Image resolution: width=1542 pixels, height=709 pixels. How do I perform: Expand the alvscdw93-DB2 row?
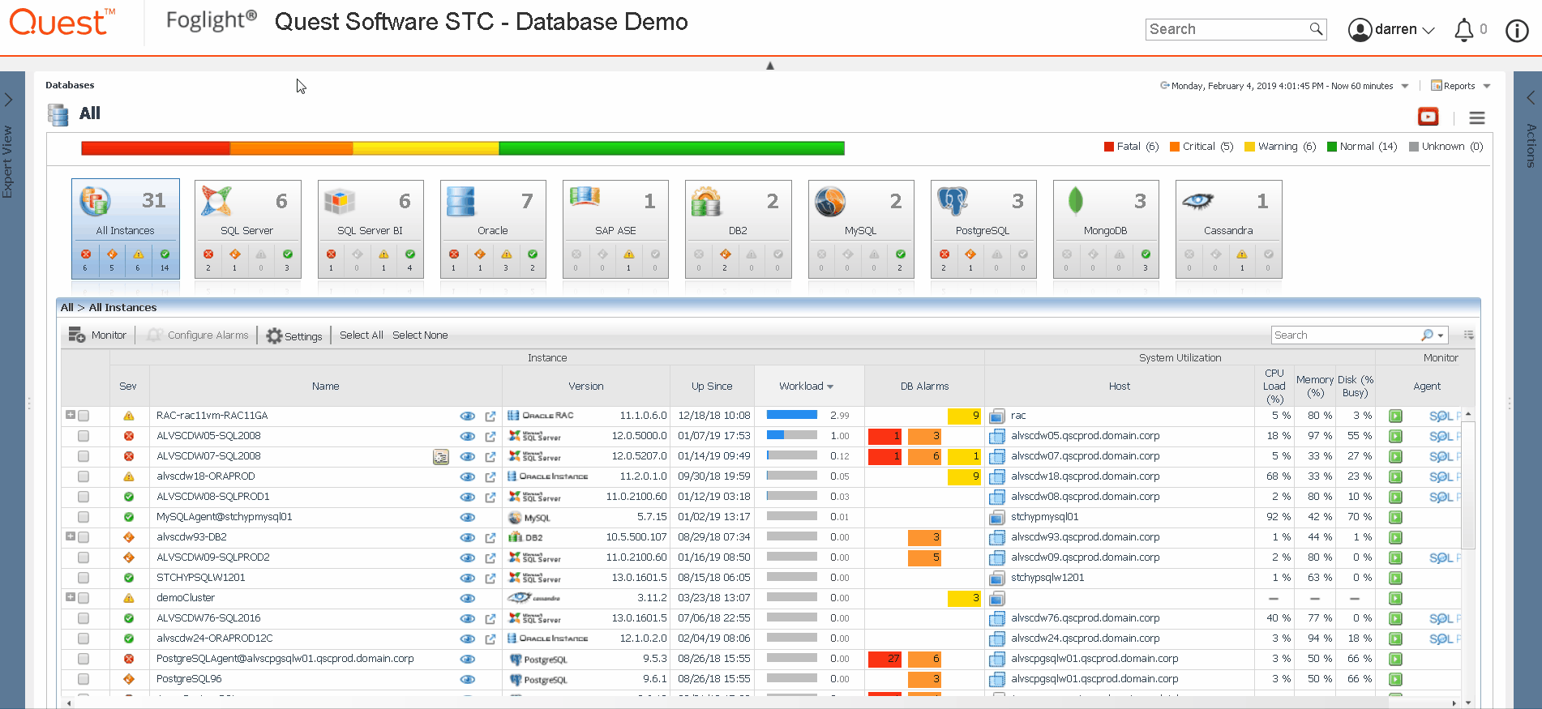(x=71, y=536)
